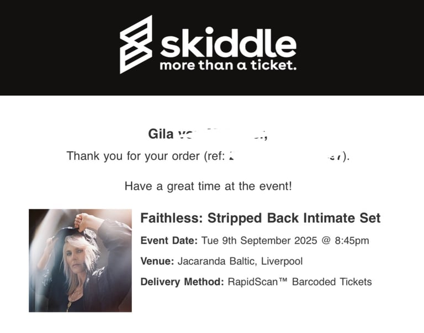Click the word 'Liverpool' in venue line
The image size is (424, 333).
tap(282, 261)
